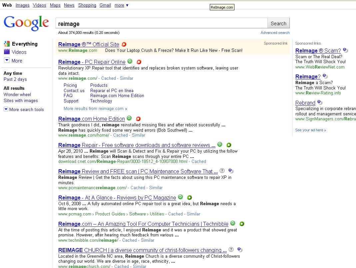
Task: Click the Search button
Action: click(279, 23)
